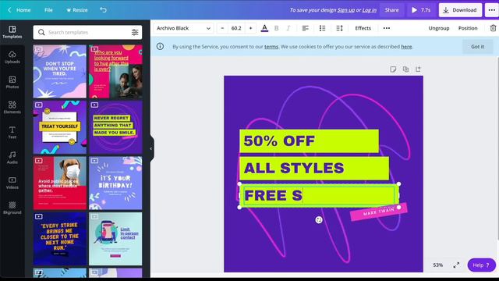Screen dimensions: 499x281
Task: Select the 'Avoid public places' template
Action: (59, 183)
